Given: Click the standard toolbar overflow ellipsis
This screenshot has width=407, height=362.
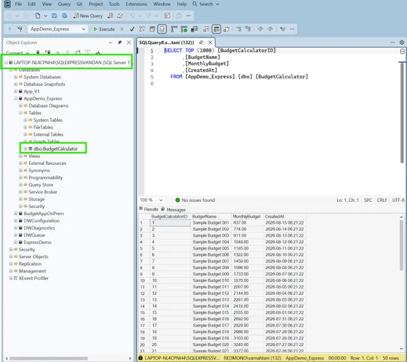Looking at the screenshot, I should [189, 16].
